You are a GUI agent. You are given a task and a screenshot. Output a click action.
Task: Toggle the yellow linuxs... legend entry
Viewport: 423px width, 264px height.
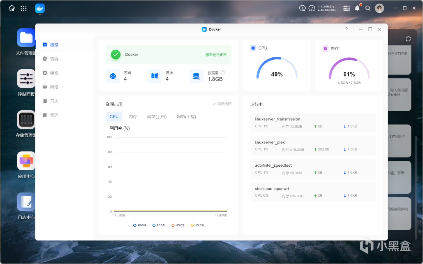pos(199,225)
